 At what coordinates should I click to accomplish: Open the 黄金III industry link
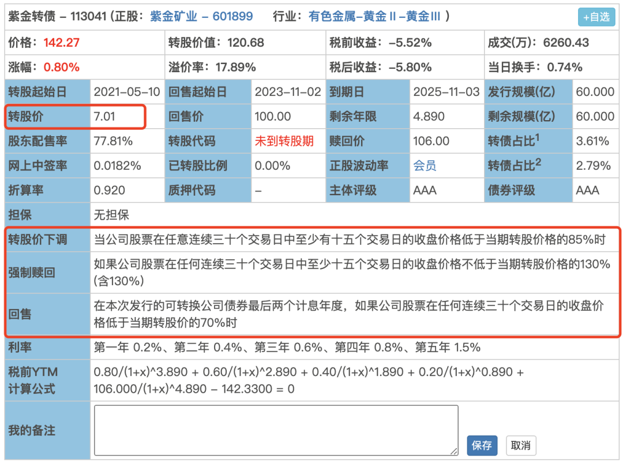point(423,16)
